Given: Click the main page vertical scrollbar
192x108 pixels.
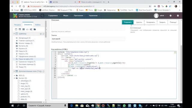Looking at the screenshot, I should point(181,73).
